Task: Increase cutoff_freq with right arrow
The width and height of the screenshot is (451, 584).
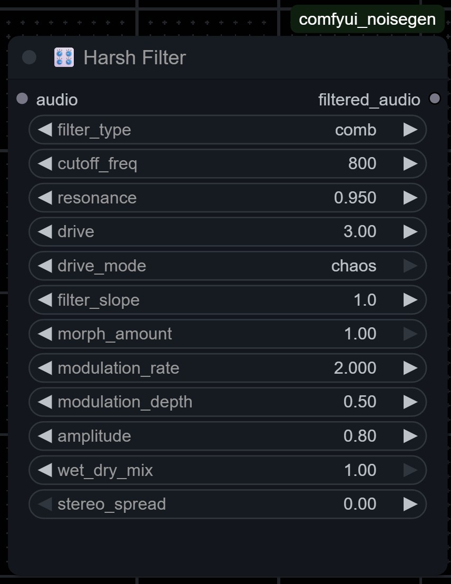Action: tap(410, 164)
